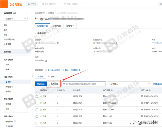This screenshot has width=162, height=128.
Task: Click the help icon next to 授权对象
Action: (x=150, y=90)
